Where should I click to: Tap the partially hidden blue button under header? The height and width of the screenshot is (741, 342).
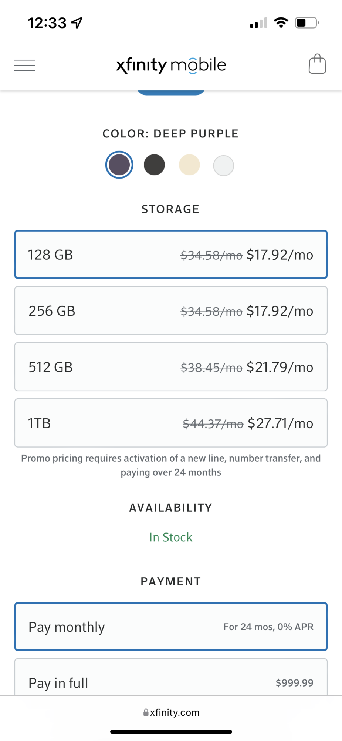[171, 93]
